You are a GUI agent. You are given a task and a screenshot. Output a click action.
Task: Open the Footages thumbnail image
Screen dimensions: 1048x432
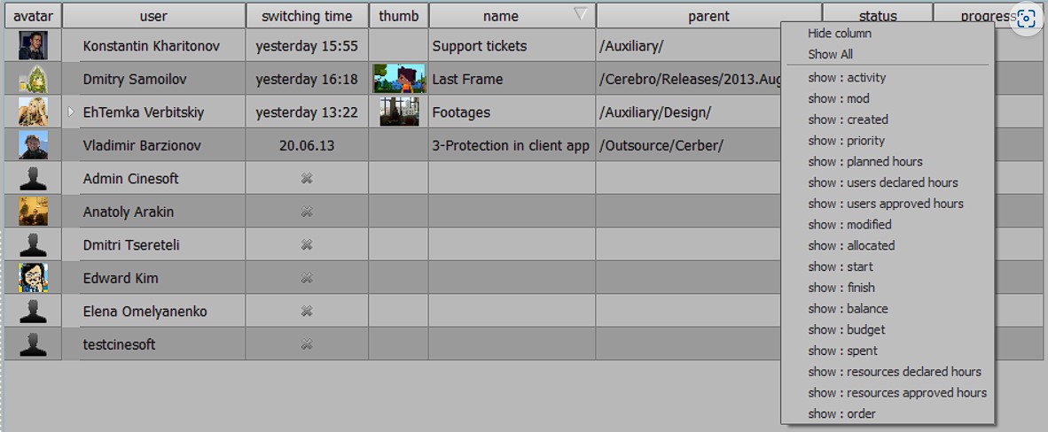click(x=400, y=112)
